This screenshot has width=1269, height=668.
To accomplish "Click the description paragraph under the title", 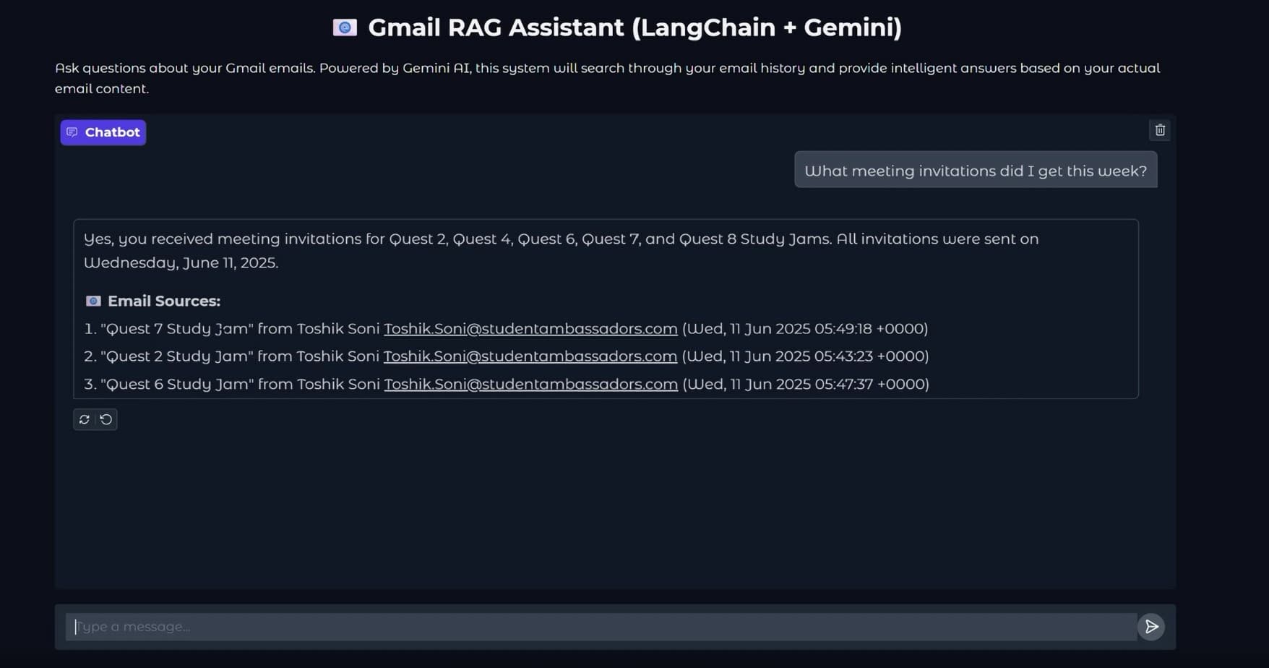I will click(607, 77).
